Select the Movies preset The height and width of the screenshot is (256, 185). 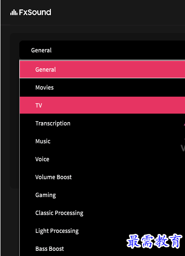tap(102, 87)
